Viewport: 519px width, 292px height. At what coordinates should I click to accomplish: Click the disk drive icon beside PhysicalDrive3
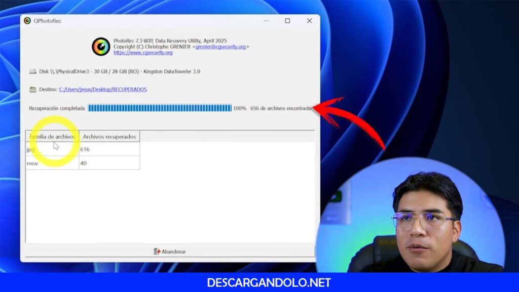(x=33, y=71)
